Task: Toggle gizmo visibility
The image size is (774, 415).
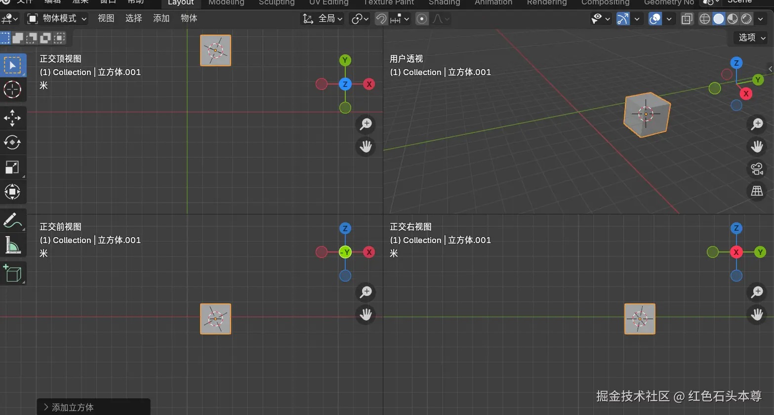Action: [623, 19]
